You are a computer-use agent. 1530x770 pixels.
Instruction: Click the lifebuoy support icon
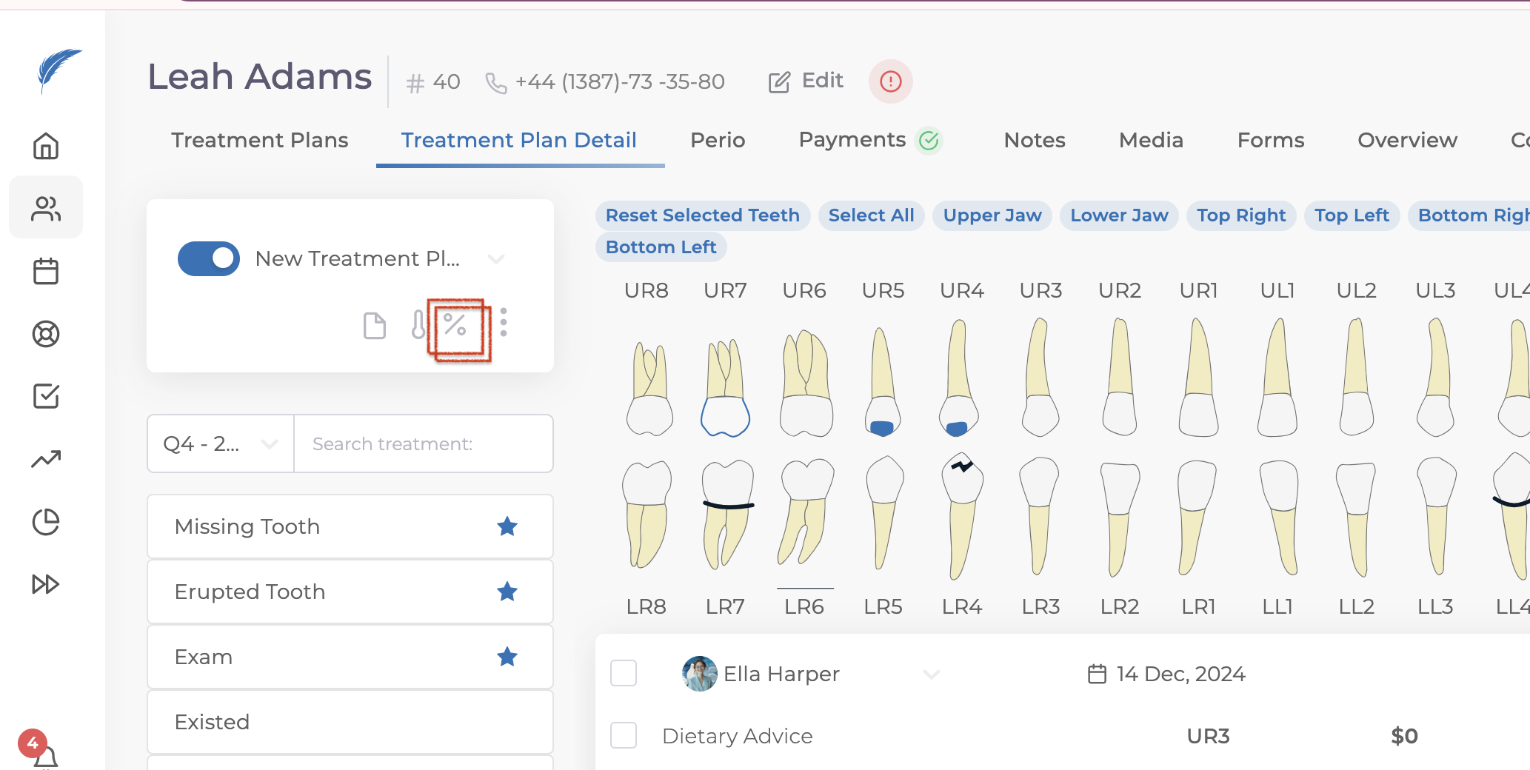[x=46, y=334]
